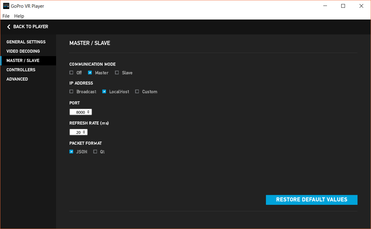Select Slave communication mode
Screen dimensions: 371x229
pos(117,73)
